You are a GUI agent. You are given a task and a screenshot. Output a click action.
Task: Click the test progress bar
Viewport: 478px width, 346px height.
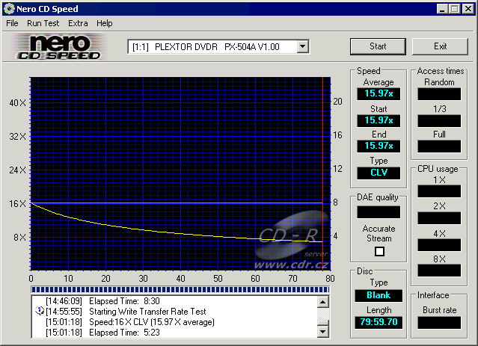click(180, 289)
